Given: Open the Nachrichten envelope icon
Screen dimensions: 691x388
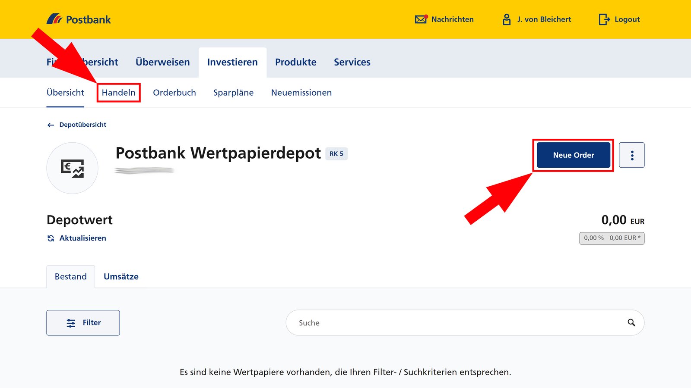Looking at the screenshot, I should click(x=420, y=19).
